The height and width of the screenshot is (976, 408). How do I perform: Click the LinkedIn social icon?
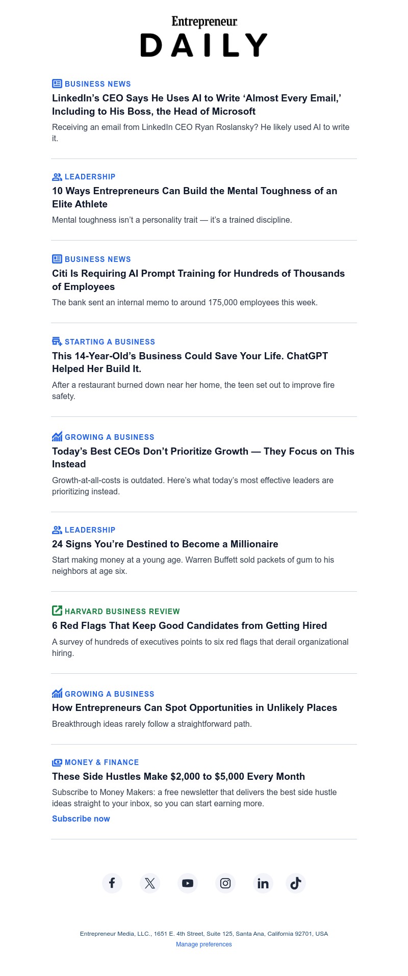[x=263, y=883]
